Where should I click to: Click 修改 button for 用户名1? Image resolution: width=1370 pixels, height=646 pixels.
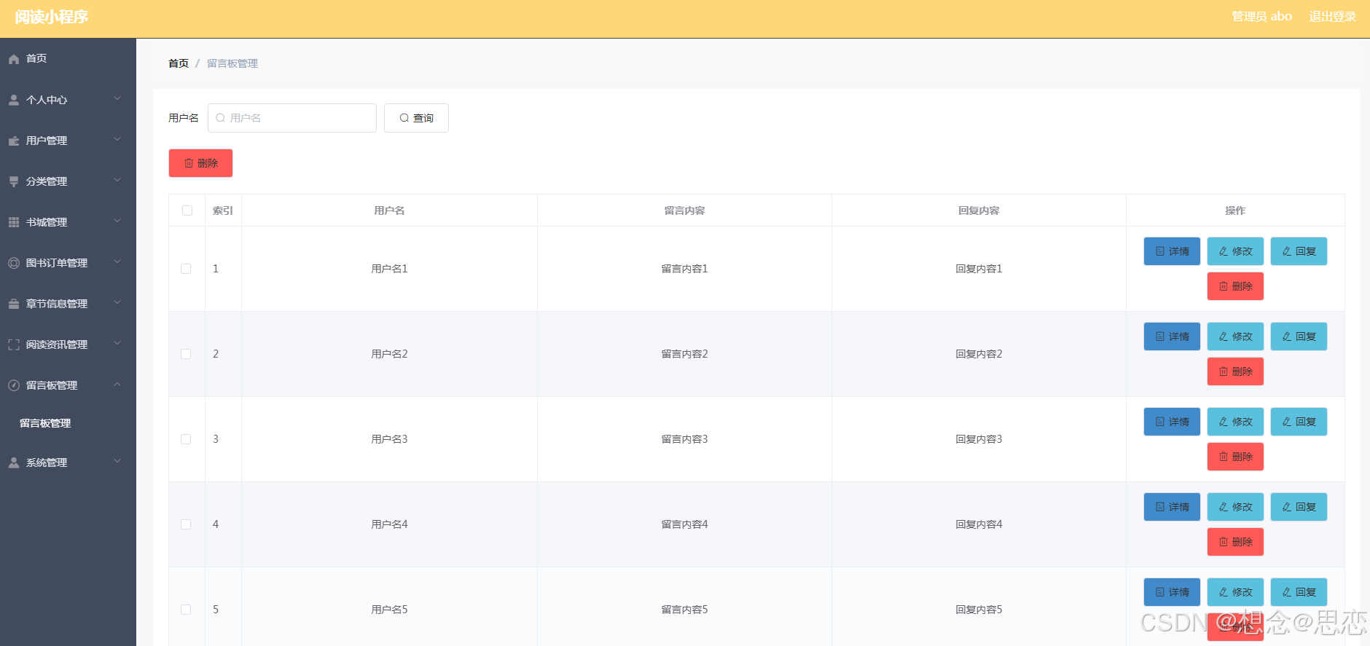(1235, 251)
